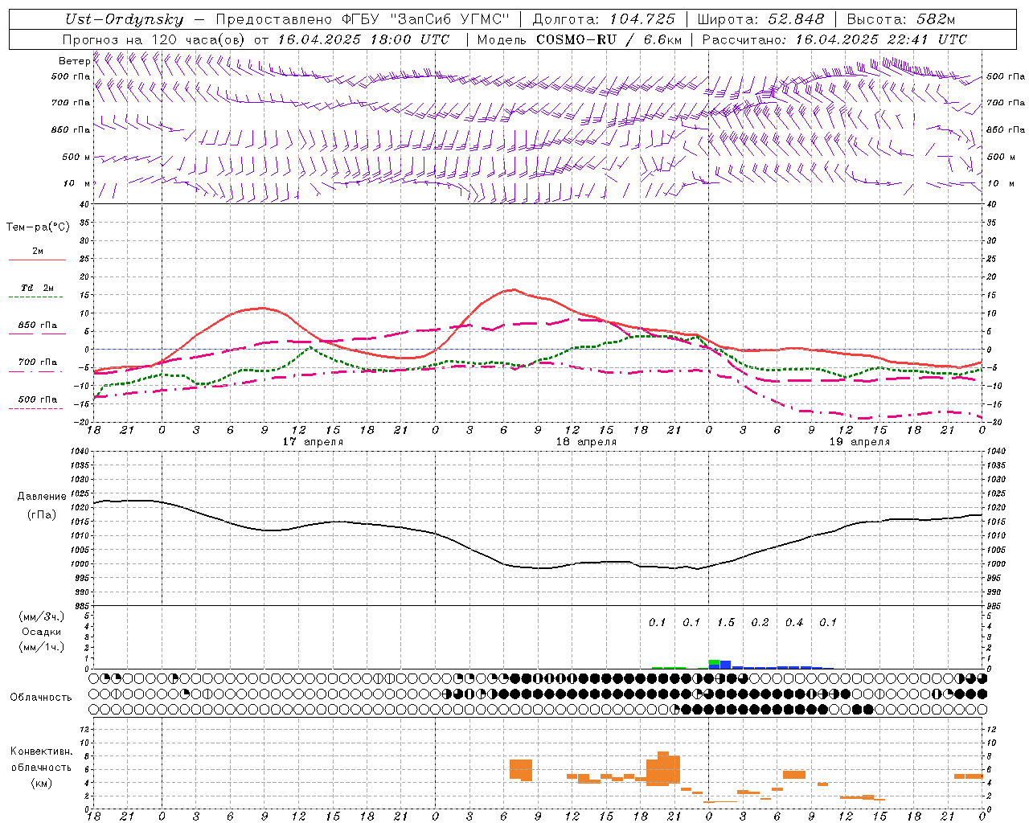Image resolution: width=1029 pixels, height=823 pixels.
Task: Click the Конвективн. convective cloud label
Action: coord(42,751)
